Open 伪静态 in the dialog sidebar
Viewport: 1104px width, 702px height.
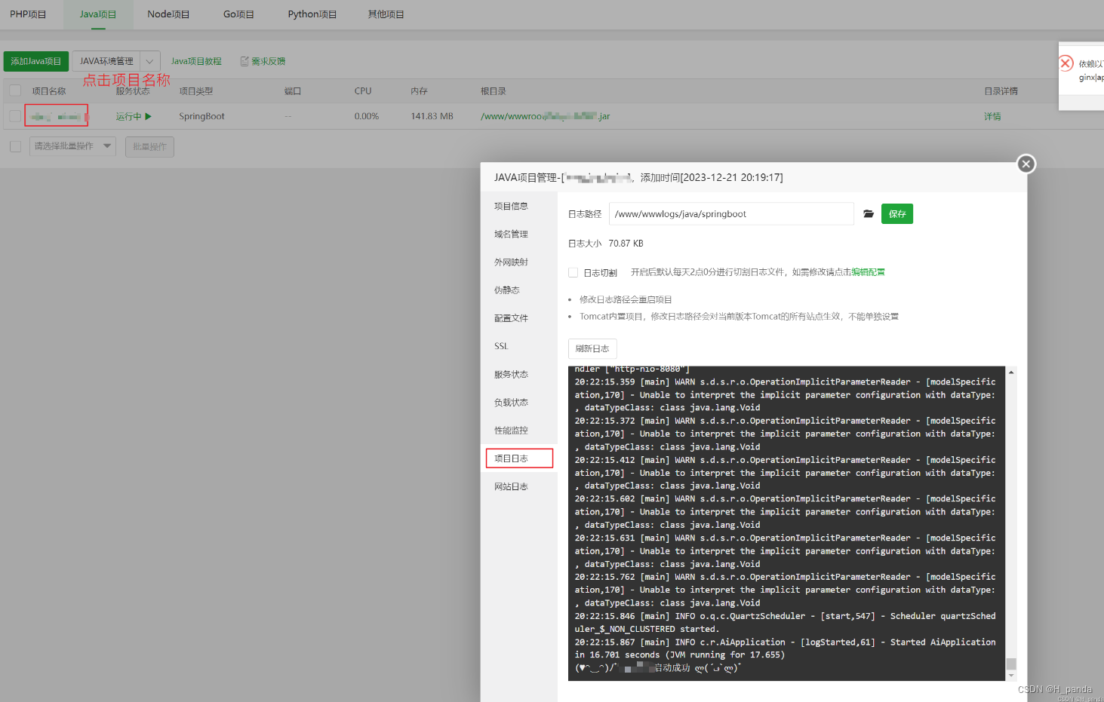(x=507, y=290)
